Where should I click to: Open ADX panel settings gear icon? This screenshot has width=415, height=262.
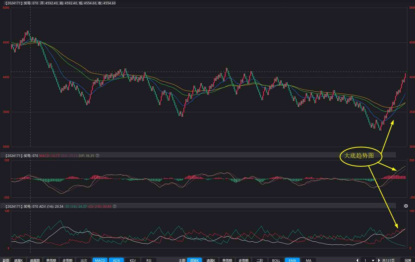coord(406,206)
